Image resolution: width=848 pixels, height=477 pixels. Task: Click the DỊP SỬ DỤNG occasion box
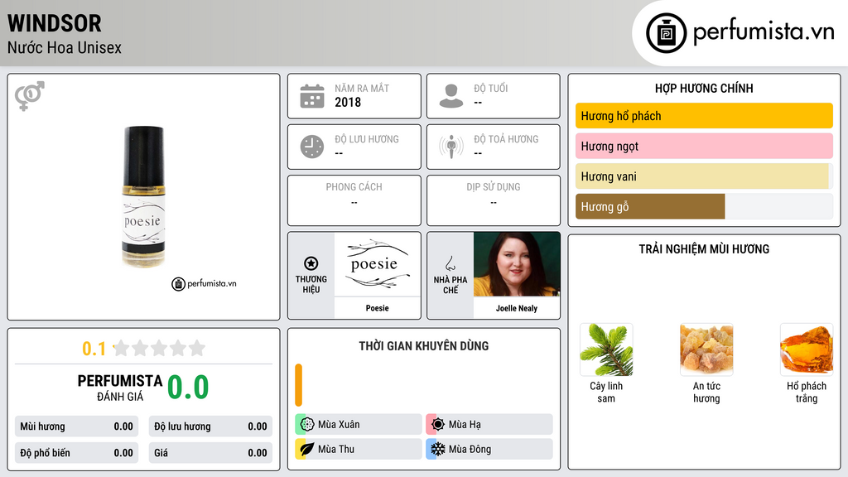[x=494, y=200]
